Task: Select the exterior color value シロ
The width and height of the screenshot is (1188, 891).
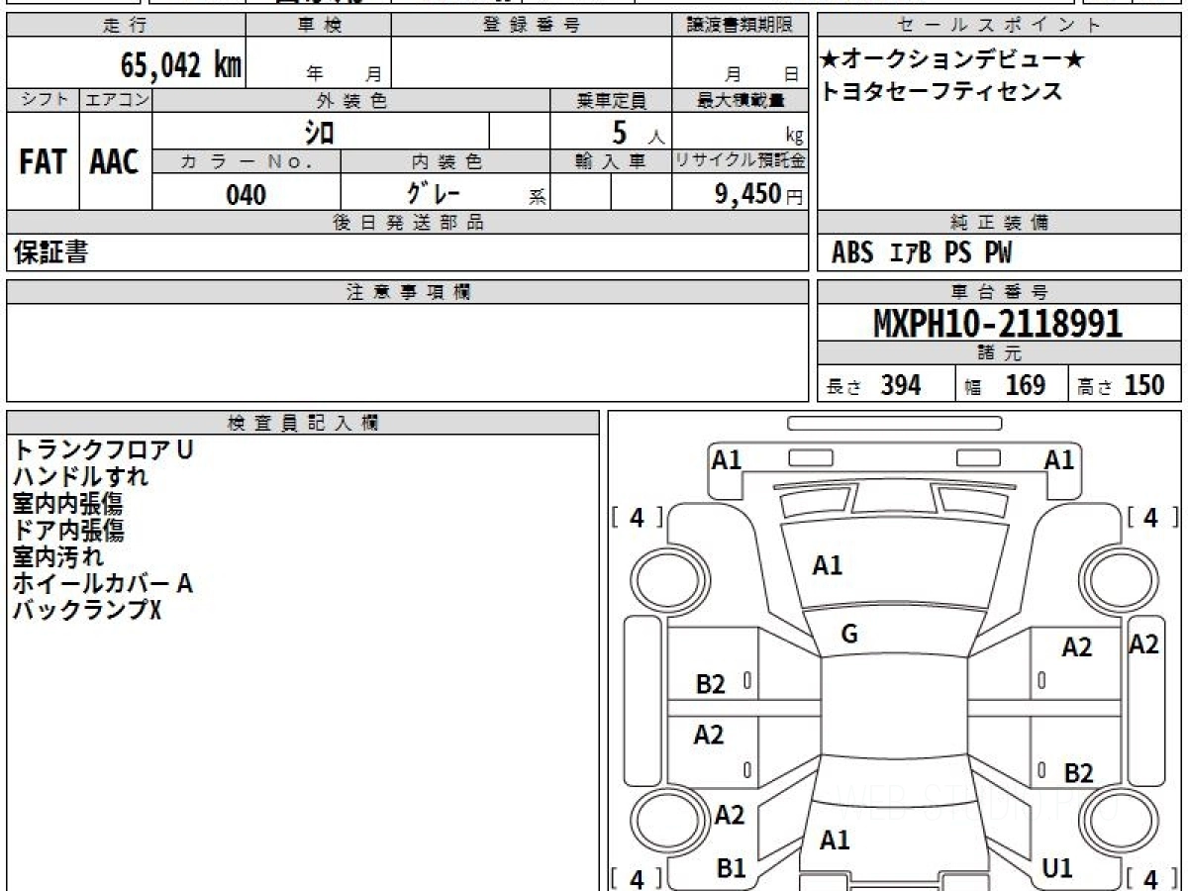Action: pos(319,132)
